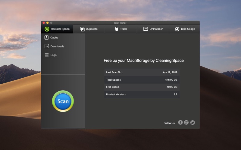Select Cache in the sidebar
The height and width of the screenshot is (150, 241).
pos(51,37)
